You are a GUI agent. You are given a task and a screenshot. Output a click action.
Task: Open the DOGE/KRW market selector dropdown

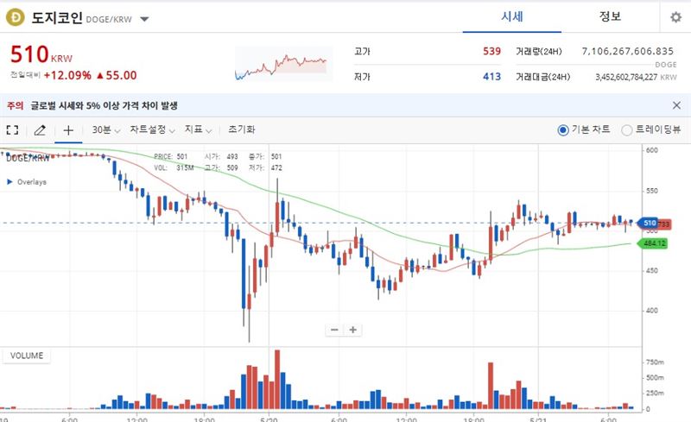(x=144, y=19)
